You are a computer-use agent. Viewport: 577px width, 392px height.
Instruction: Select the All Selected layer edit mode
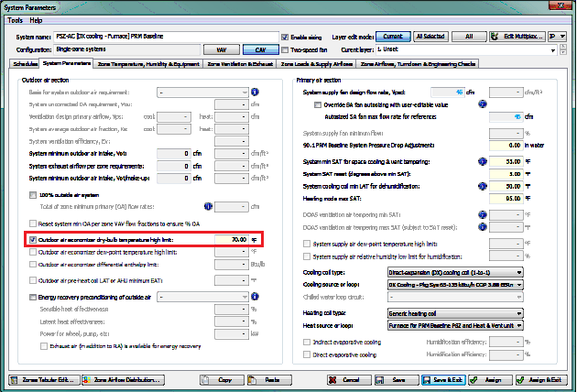pyautogui.click(x=430, y=36)
